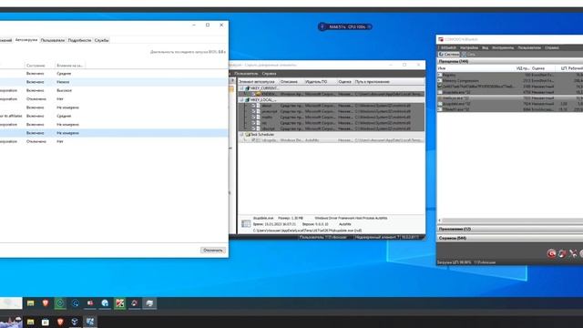Switch to the Сеть tab in KillSwitch
The height and width of the screenshot is (328, 583).
coord(468,55)
